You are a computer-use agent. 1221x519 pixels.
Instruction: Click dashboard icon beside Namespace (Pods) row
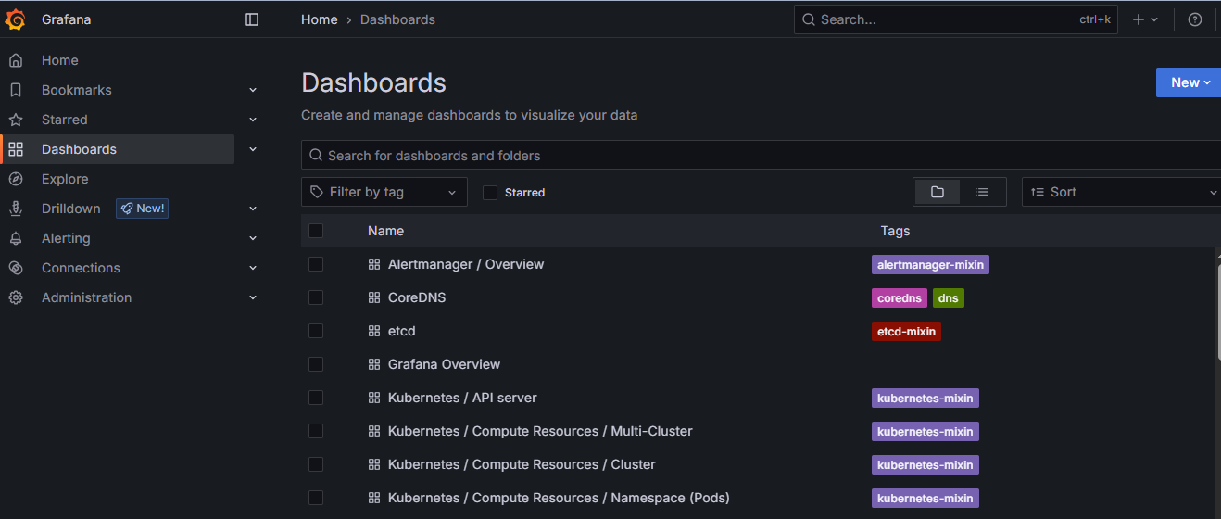374,498
